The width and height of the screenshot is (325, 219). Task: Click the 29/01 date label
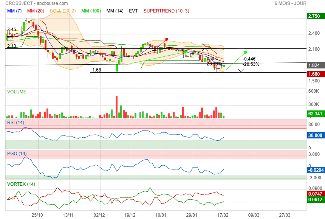point(192,215)
